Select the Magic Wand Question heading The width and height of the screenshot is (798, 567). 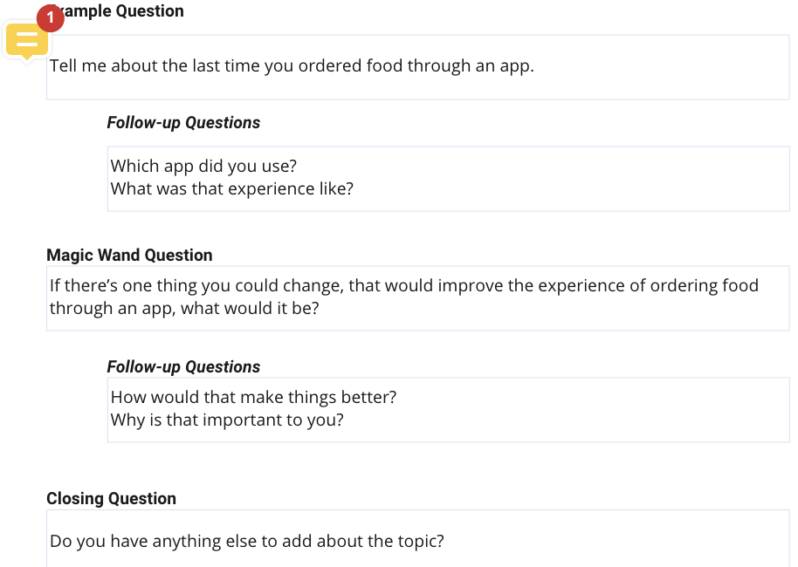coord(129,255)
